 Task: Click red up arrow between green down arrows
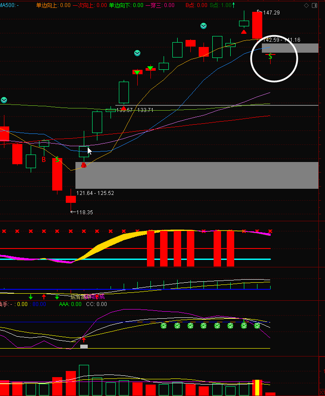43,297
